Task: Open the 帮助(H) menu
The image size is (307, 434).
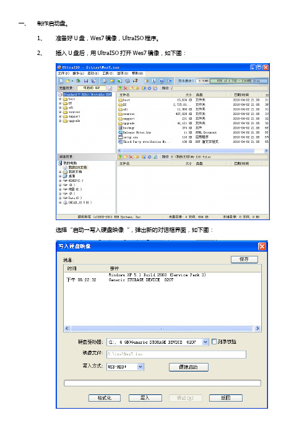Action: point(137,74)
